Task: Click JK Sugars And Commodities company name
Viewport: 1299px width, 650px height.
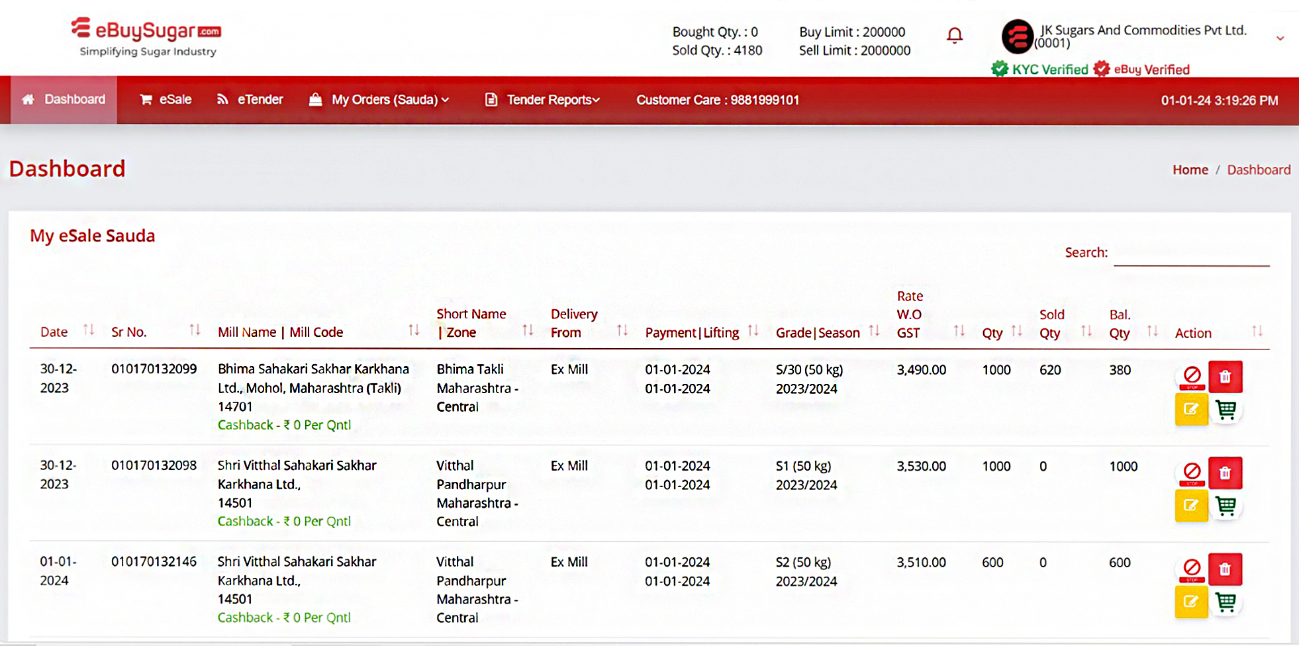Action: [1143, 30]
